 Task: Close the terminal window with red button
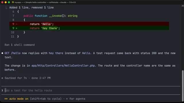2,2
